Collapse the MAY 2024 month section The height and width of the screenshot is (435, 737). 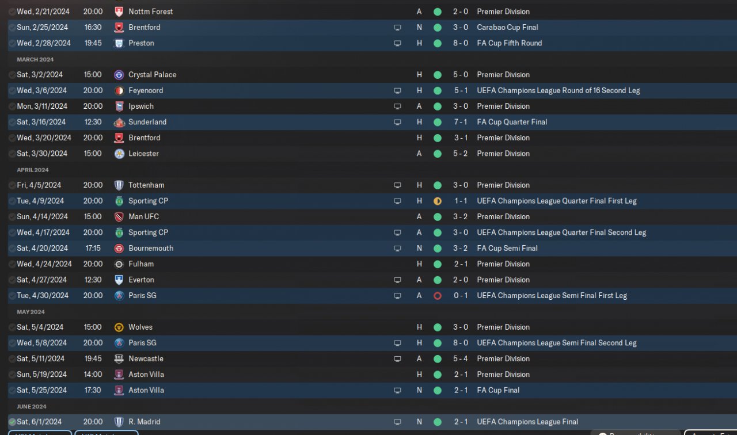31,312
